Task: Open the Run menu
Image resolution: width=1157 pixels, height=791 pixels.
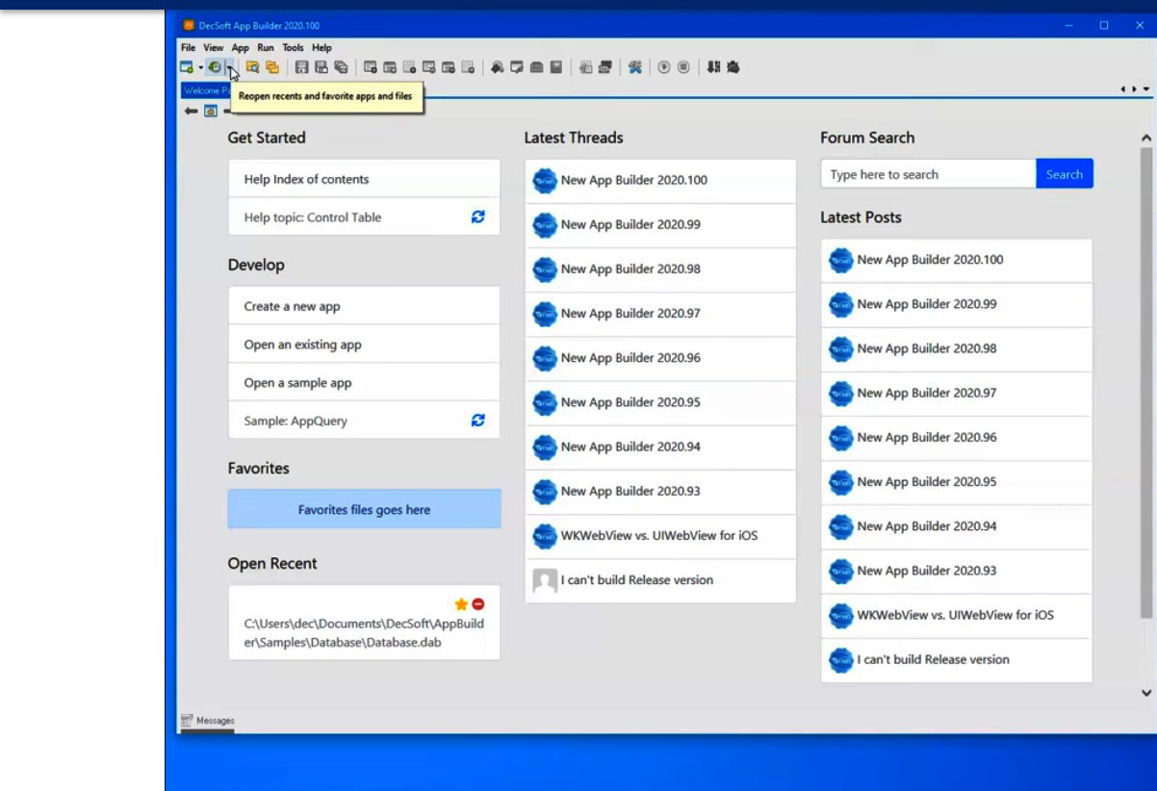Action: pyautogui.click(x=266, y=47)
